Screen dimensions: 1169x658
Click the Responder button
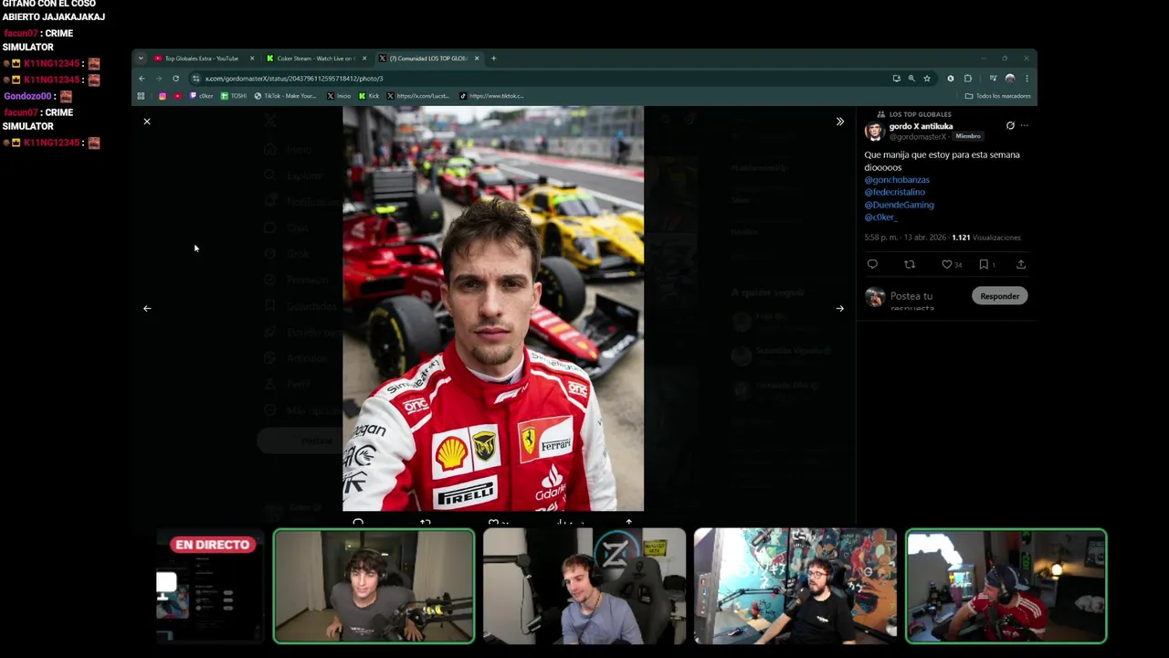(999, 296)
